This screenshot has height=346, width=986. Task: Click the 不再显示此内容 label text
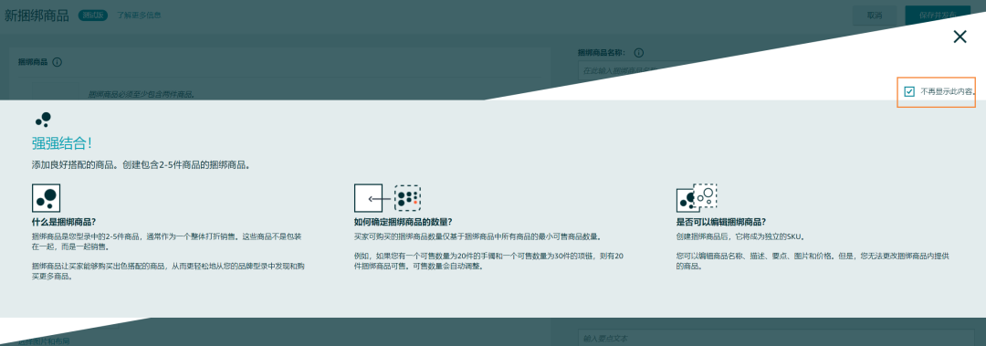pyautogui.click(x=949, y=91)
